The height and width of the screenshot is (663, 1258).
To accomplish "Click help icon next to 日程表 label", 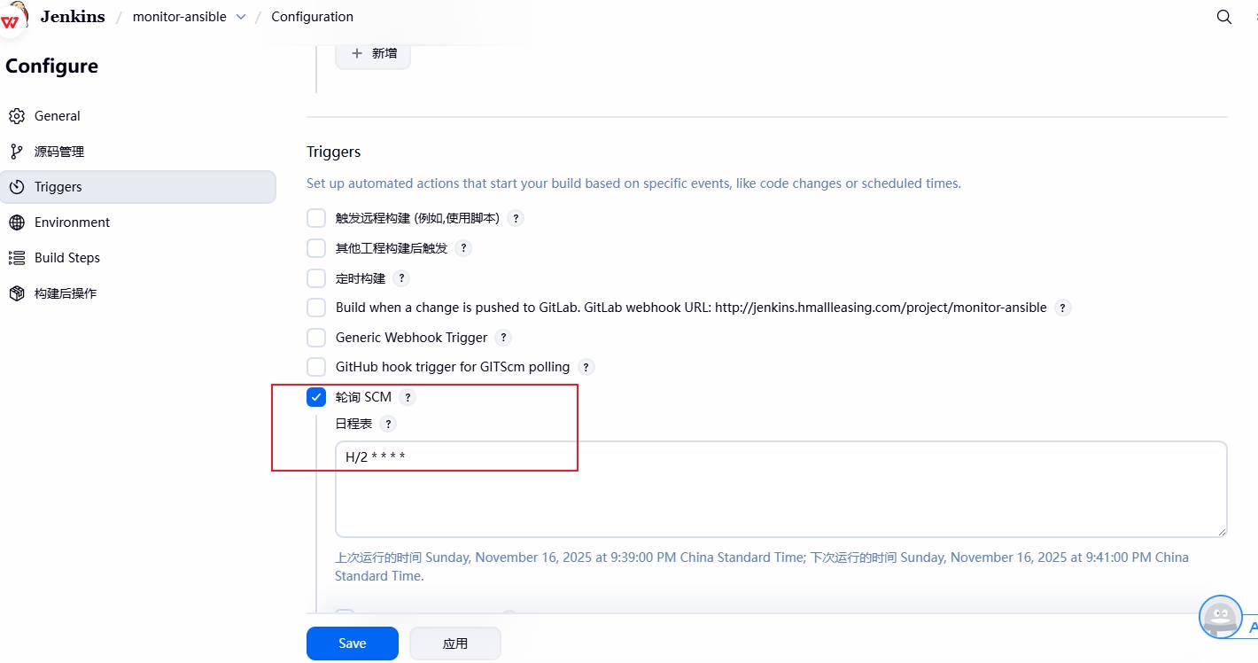I will click(x=388, y=425).
